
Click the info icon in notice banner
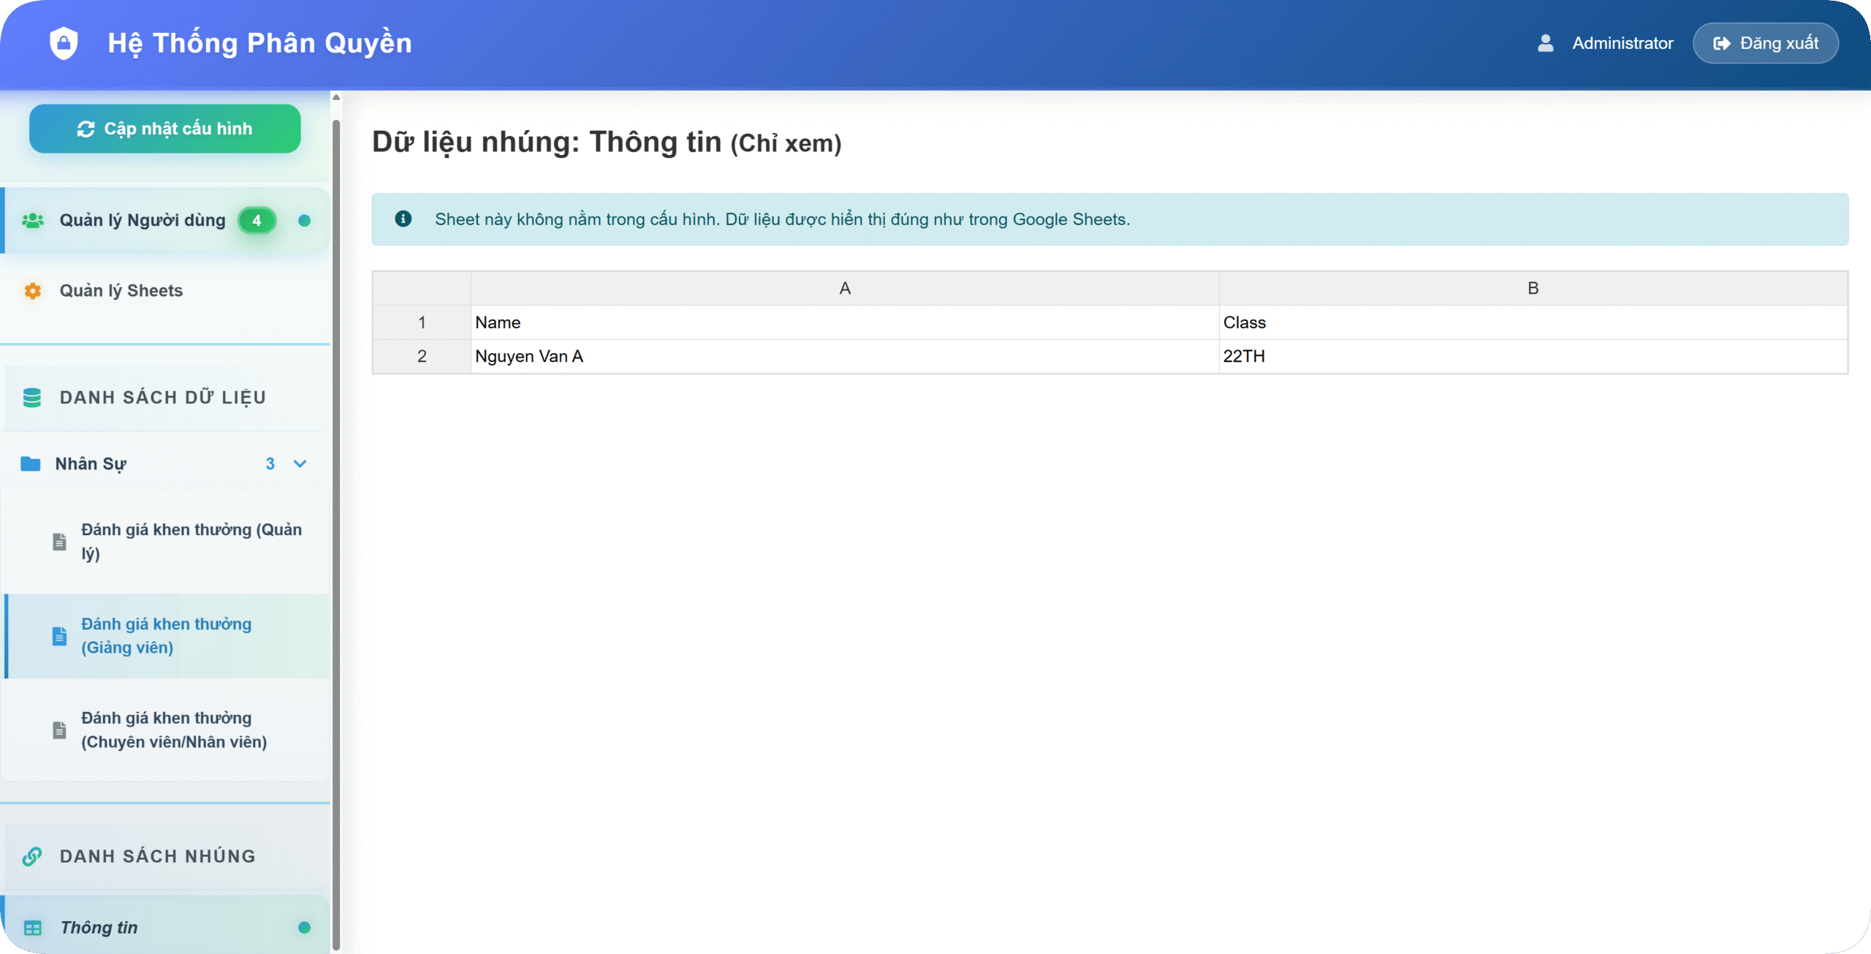point(403,219)
